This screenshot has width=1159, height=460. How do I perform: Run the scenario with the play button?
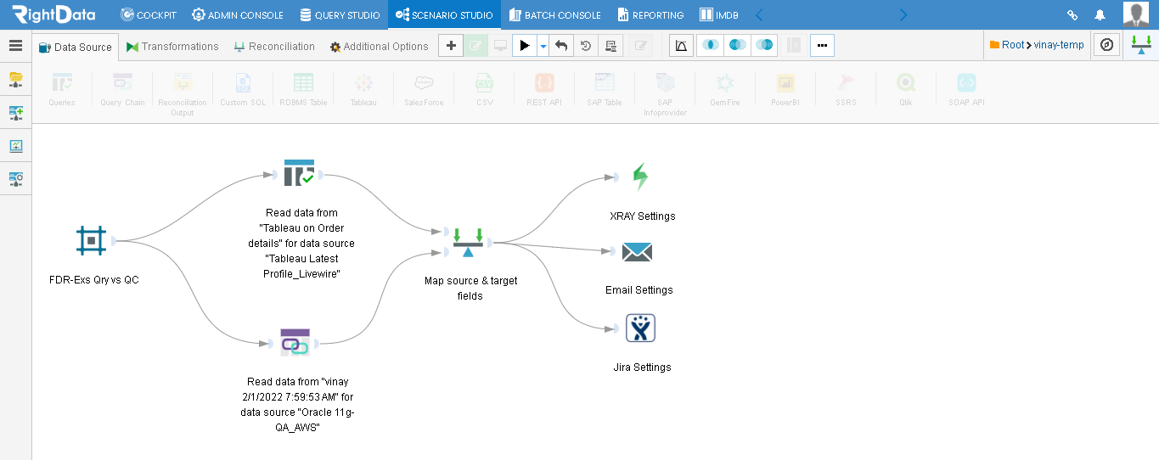(525, 46)
